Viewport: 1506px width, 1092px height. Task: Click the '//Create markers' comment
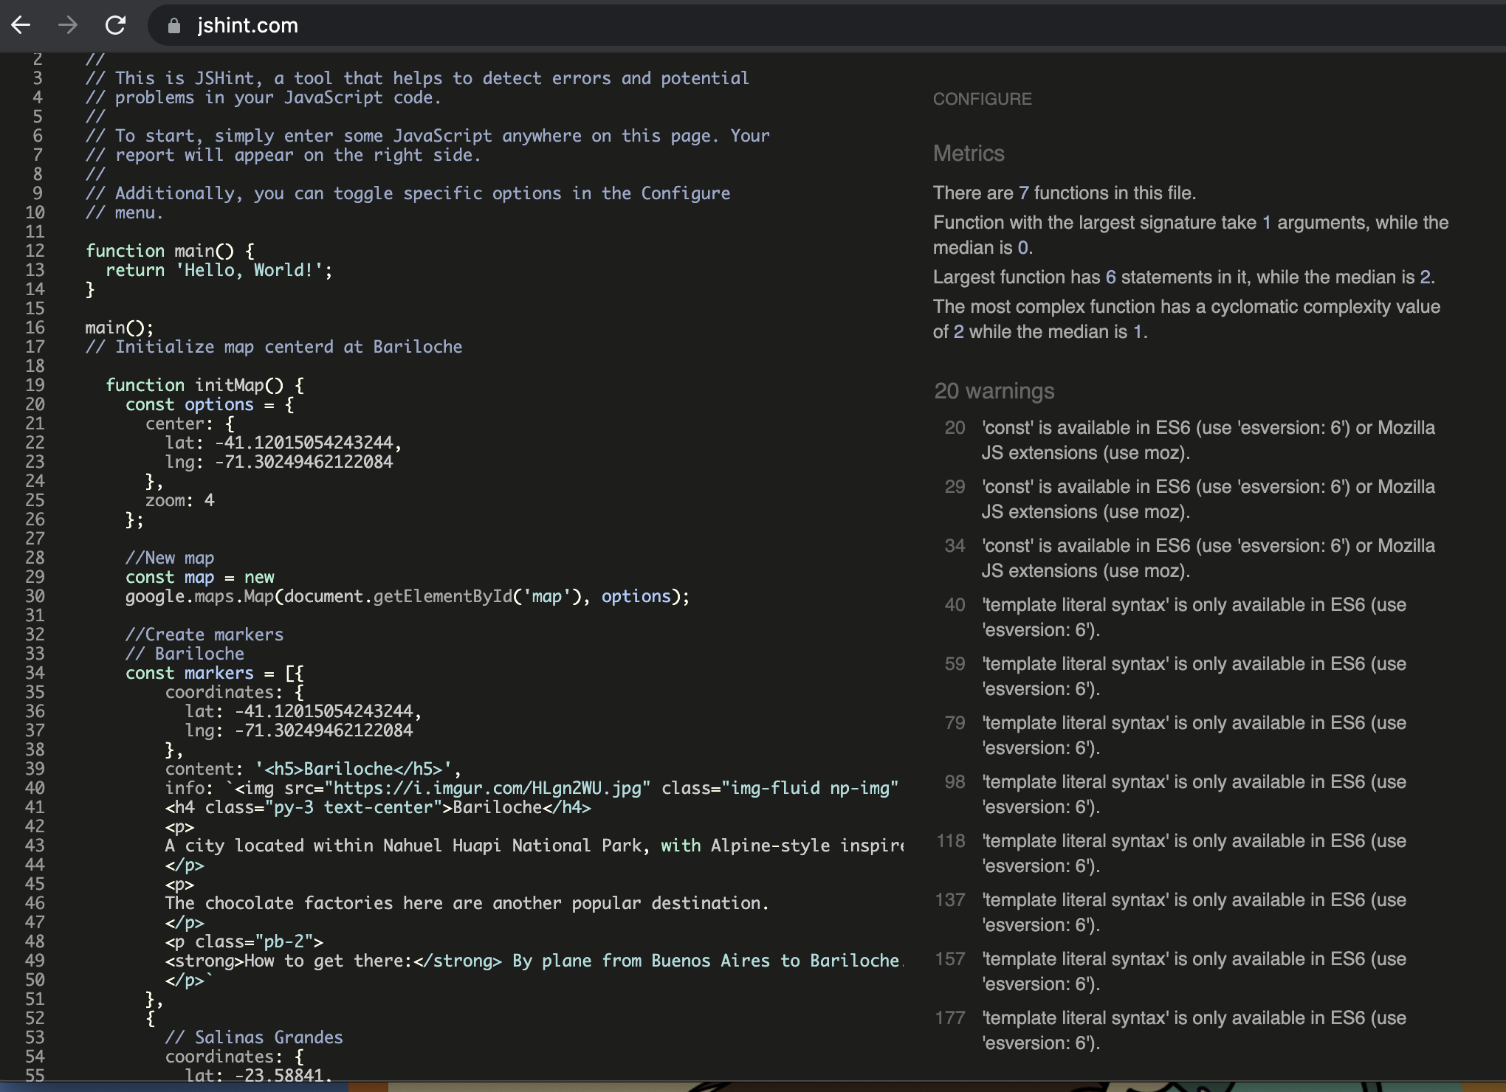(204, 635)
